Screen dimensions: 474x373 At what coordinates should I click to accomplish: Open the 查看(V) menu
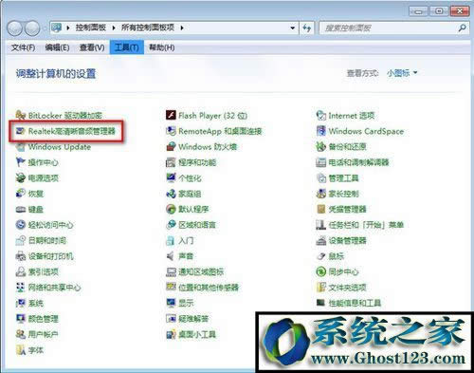(x=92, y=47)
